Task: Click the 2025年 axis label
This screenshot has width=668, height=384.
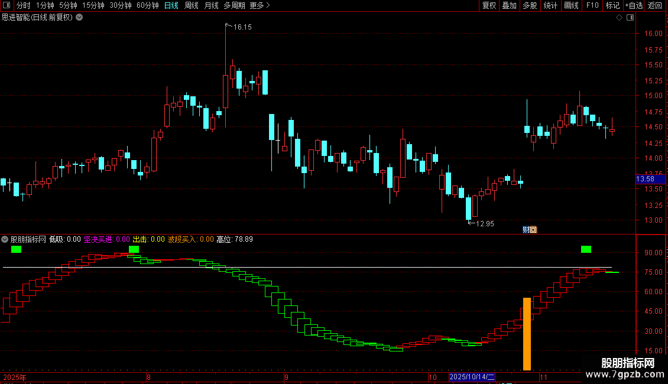Action: (15, 377)
